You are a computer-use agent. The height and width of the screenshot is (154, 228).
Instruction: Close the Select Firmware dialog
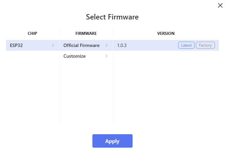click(220, 5)
